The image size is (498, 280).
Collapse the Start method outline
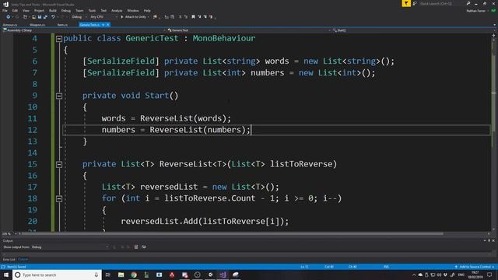tap(59, 96)
